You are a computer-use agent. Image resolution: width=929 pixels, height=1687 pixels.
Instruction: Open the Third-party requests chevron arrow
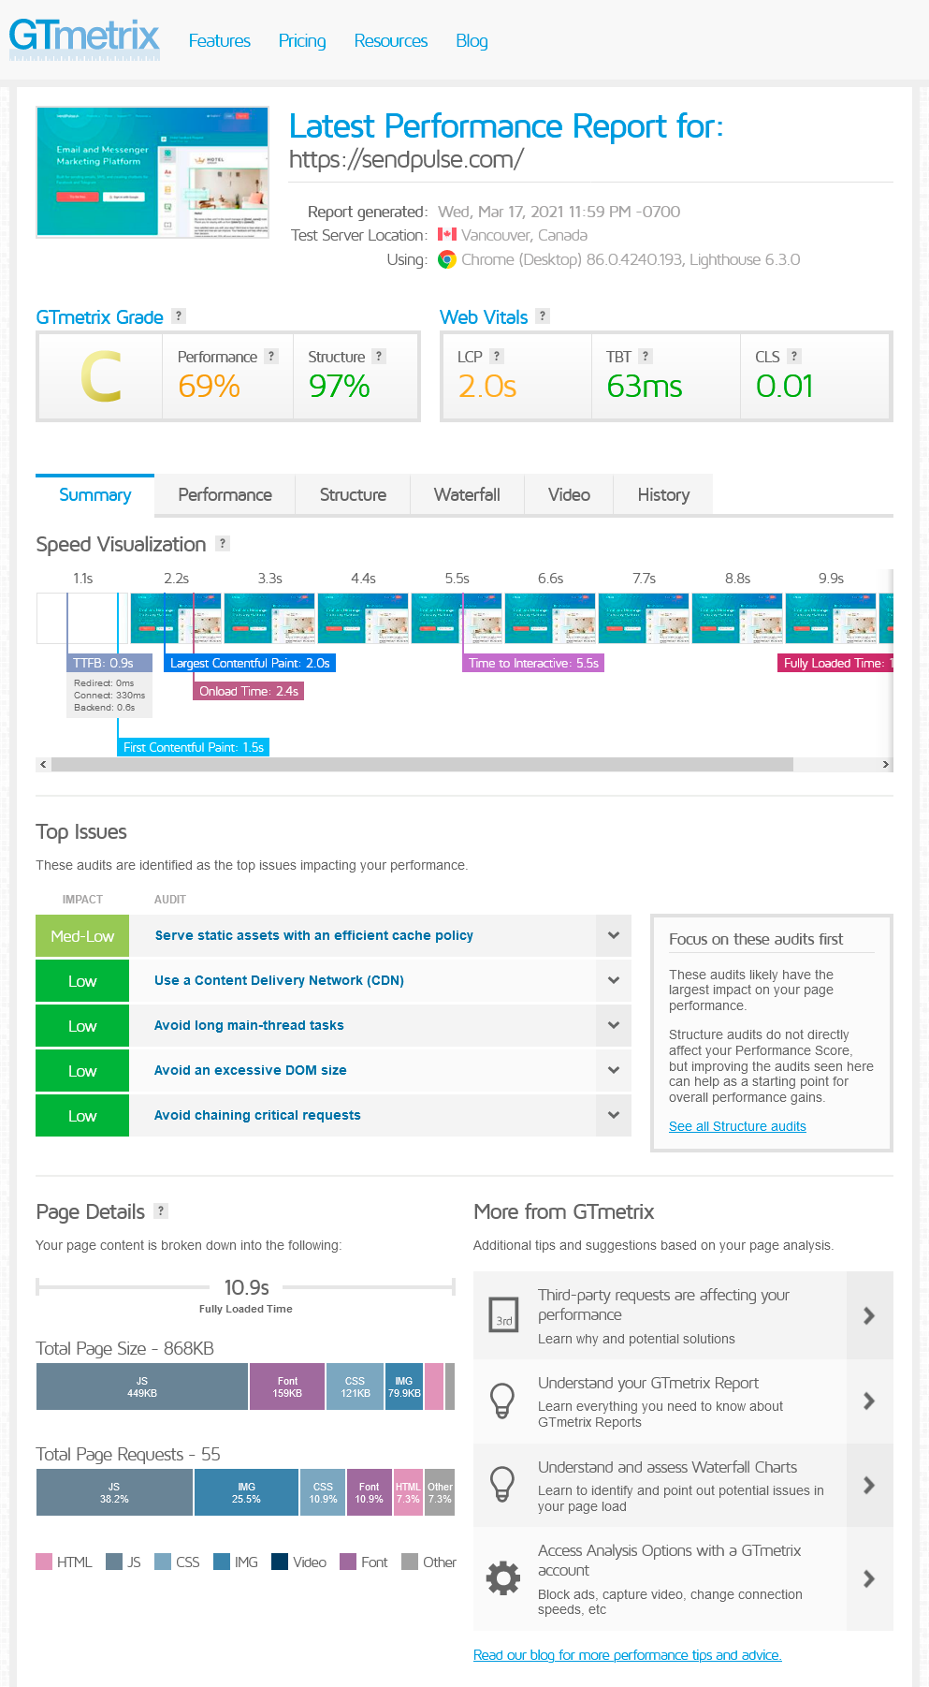(869, 1315)
